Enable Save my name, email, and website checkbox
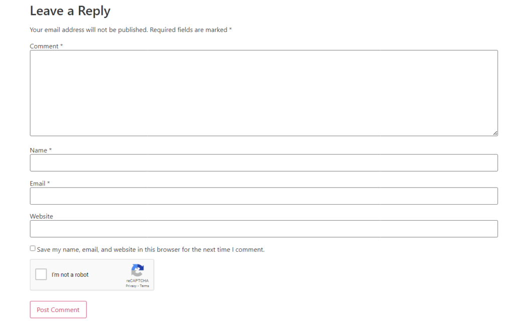The height and width of the screenshot is (328, 514). [33, 248]
